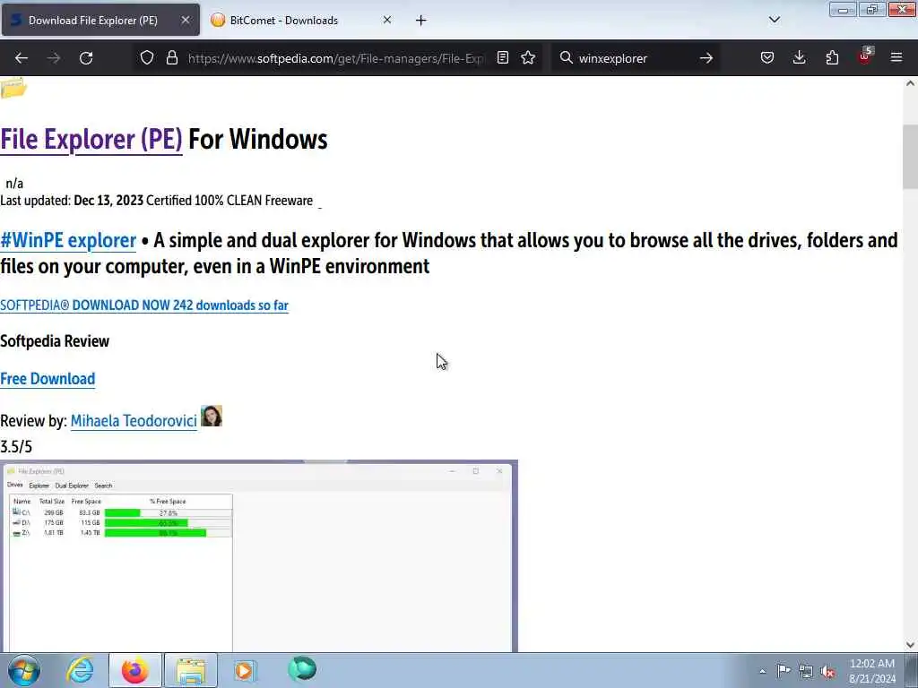
Task: Click the Free Download link
Action: [48, 379]
